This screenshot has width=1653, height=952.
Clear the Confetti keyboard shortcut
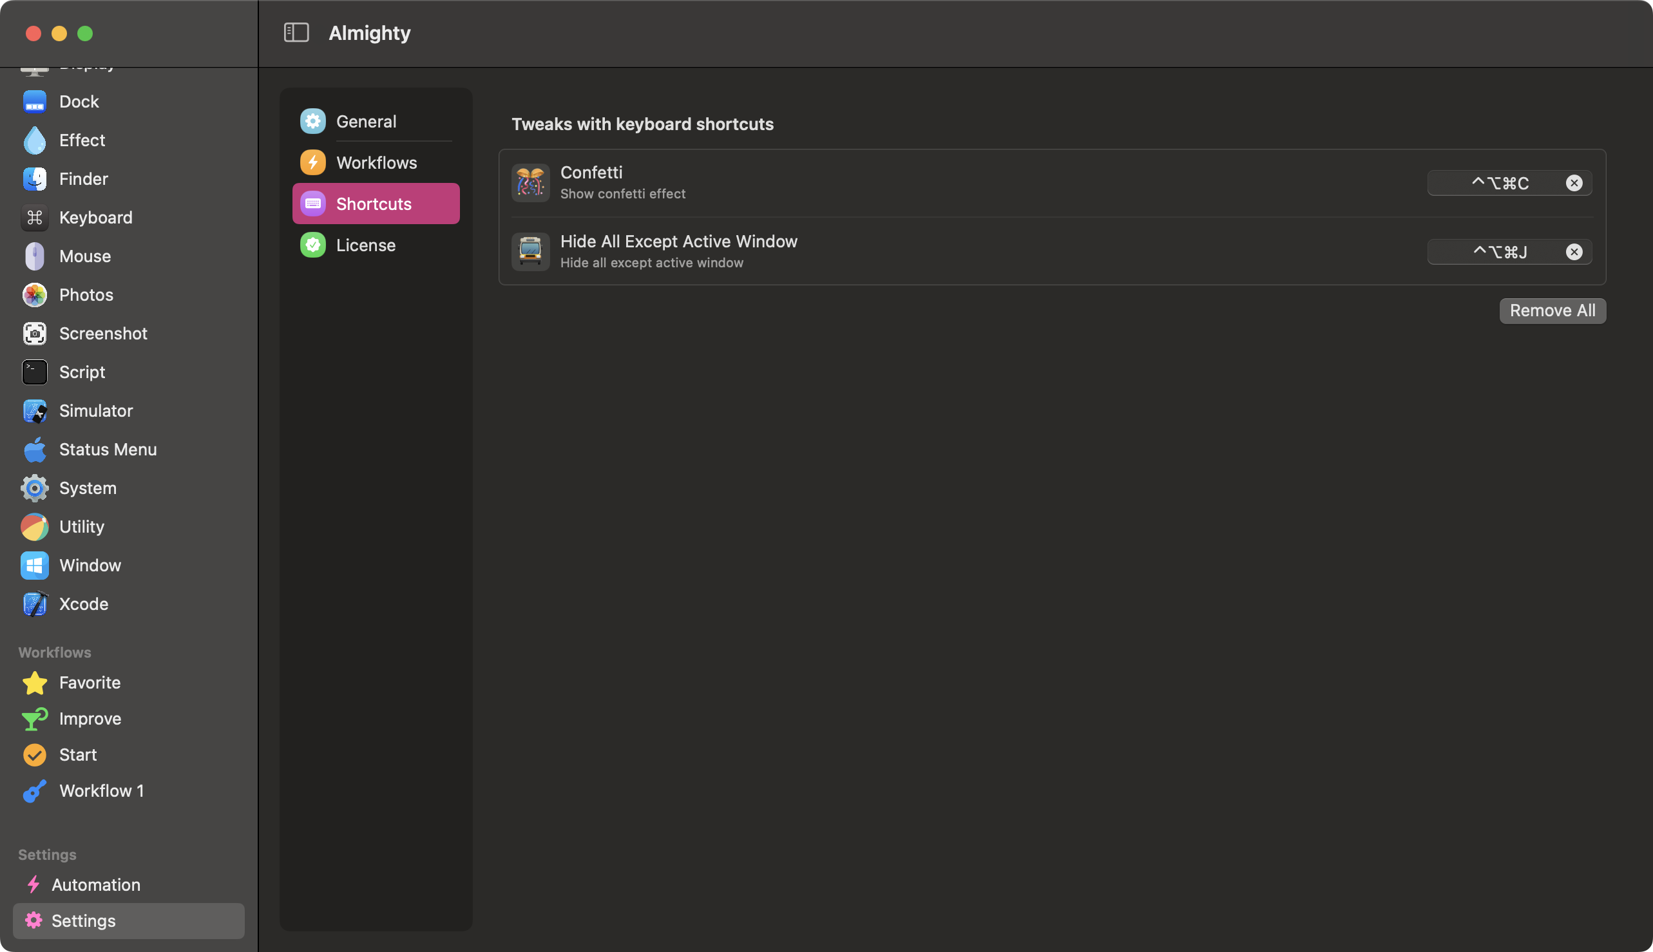coord(1574,183)
